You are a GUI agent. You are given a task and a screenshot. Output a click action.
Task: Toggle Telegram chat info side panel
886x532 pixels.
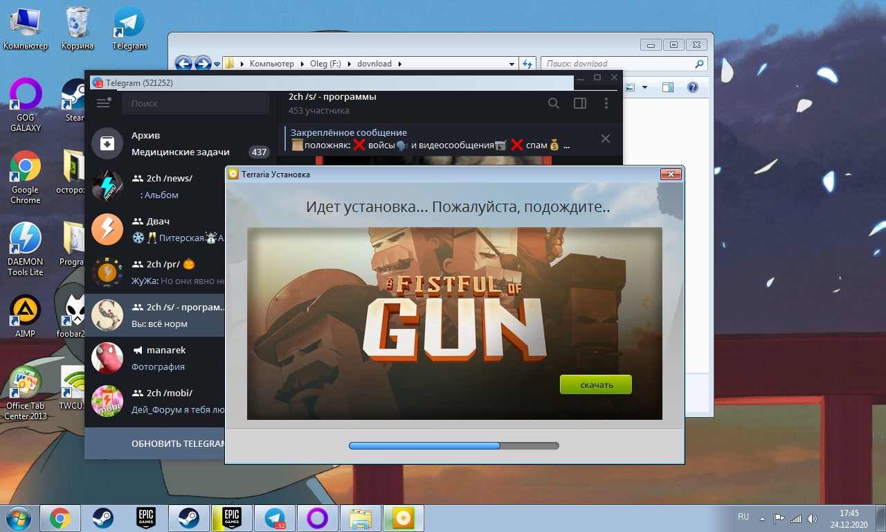[x=580, y=103]
